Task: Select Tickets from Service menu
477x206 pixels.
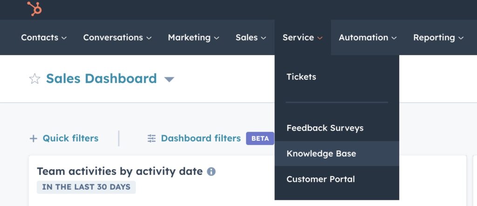Action: click(x=301, y=77)
